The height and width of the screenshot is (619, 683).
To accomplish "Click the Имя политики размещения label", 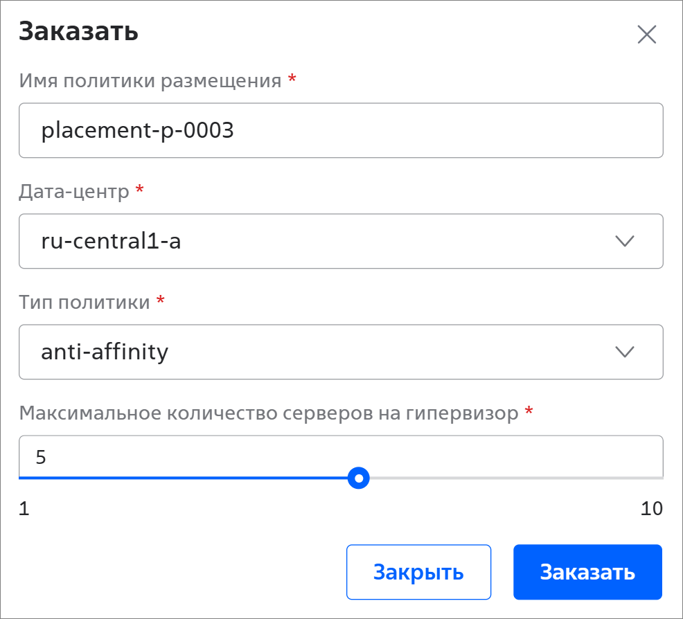I will (x=150, y=81).
